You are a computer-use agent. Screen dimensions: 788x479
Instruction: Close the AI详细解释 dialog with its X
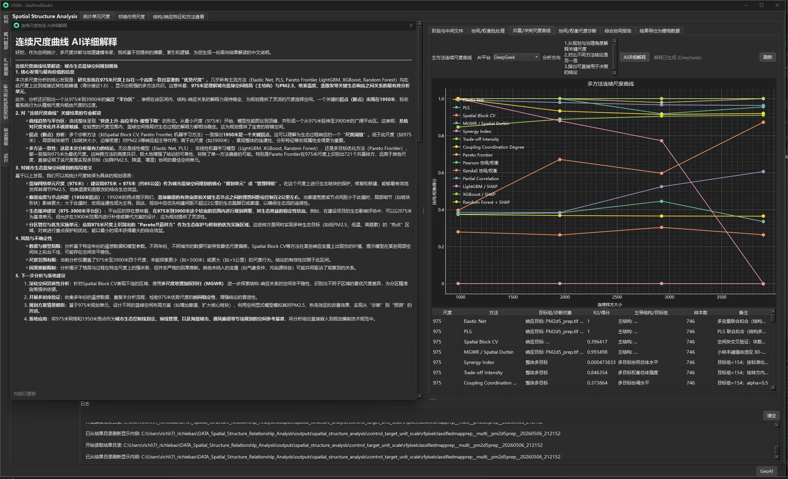coord(411,25)
